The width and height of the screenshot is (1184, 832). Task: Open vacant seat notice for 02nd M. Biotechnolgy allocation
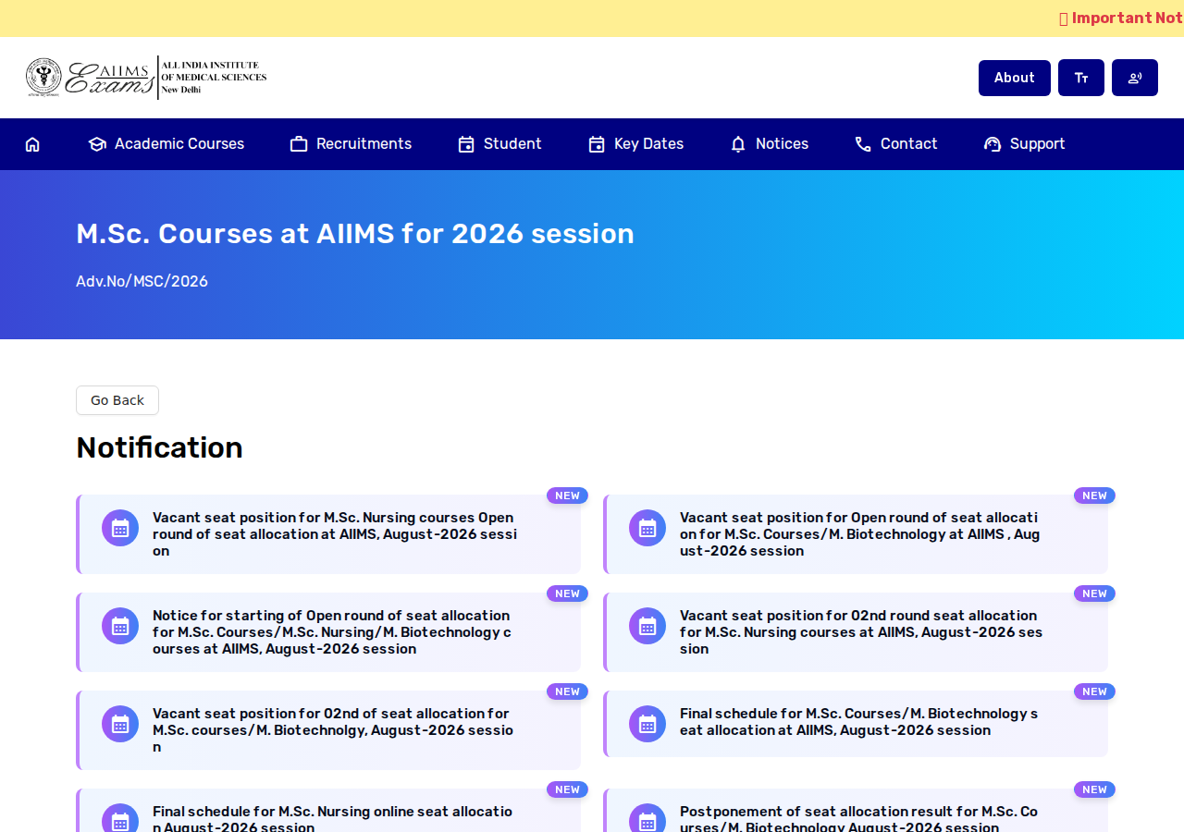(328, 730)
